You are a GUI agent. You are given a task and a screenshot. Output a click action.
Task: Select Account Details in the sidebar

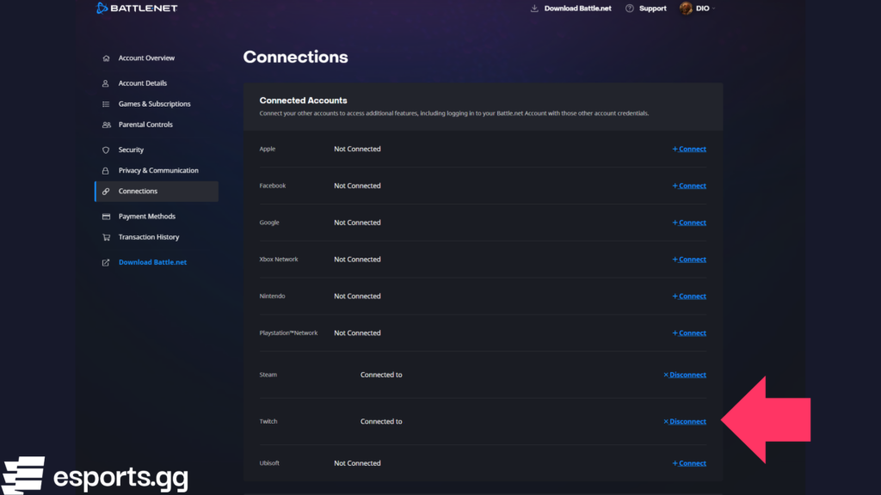coord(143,82)
